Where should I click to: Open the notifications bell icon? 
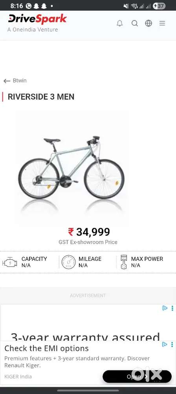click(x=120, y=23)
